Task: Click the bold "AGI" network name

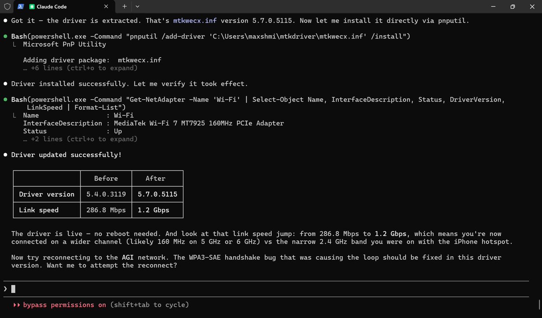Action: coord(127,257)
